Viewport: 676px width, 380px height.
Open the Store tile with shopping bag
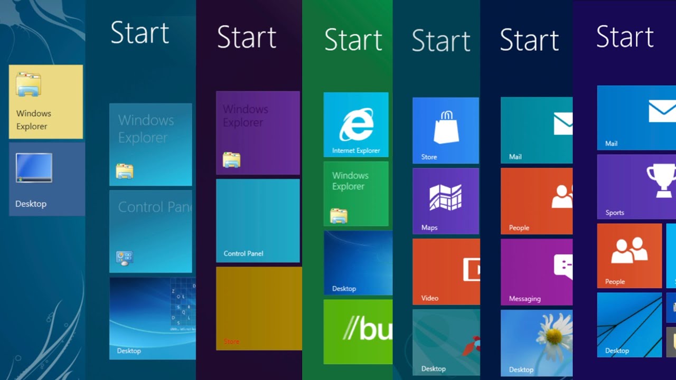tap(446, 130)
